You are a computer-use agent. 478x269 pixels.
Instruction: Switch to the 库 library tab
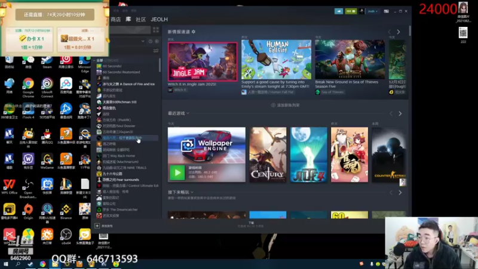(128, 20)
